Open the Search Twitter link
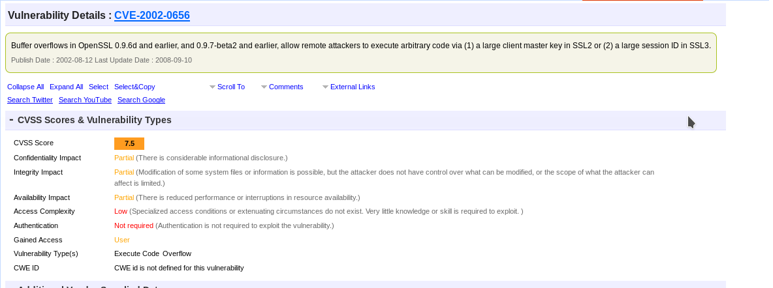773x288 pixels. pos(30,100)
